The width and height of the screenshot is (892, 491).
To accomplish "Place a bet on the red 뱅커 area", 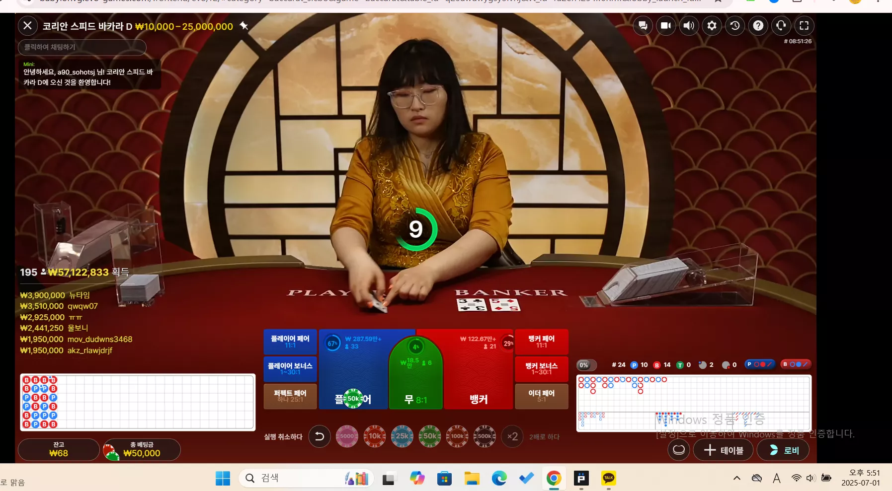I will click(478, 369).
